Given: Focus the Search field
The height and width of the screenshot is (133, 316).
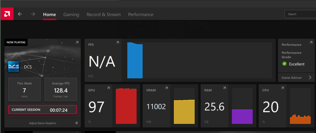Looking at the screenshot, I should (x=300, y=14).
